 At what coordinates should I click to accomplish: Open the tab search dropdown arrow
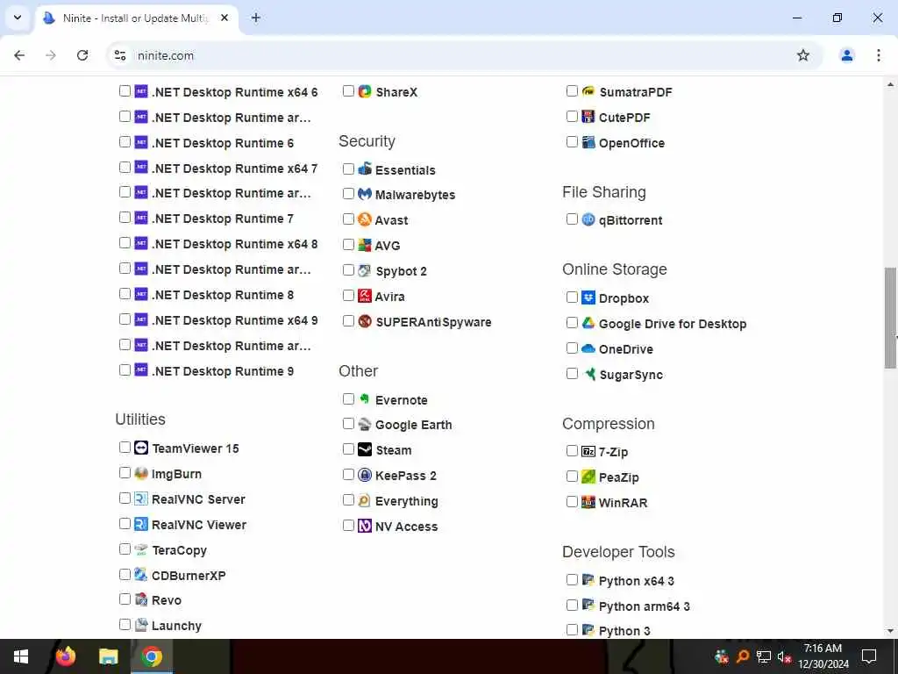tap(18, 18)
